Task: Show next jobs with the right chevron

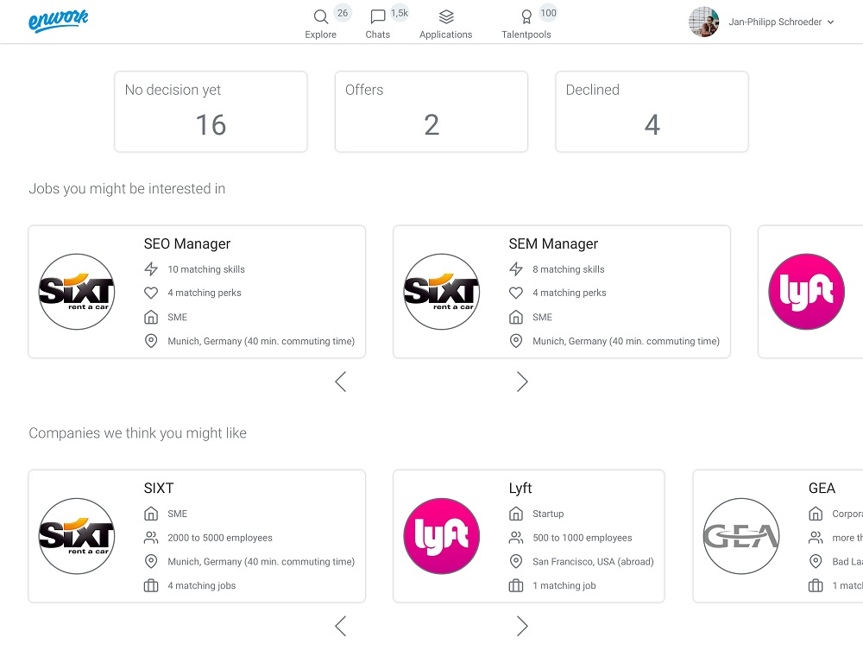Action: [x=522, y=382]
